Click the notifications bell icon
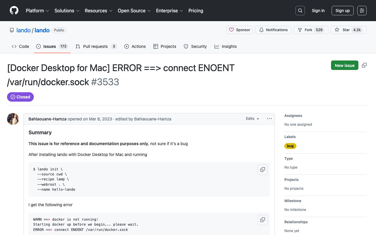Viewport: 376px width, 235px height. 261,30
